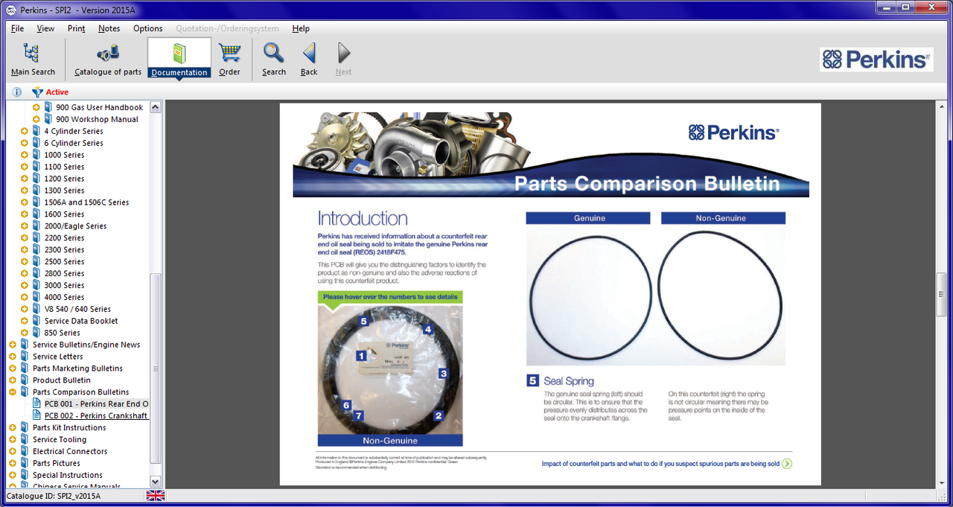Click hotspot number 2 on seal photo

439,415
